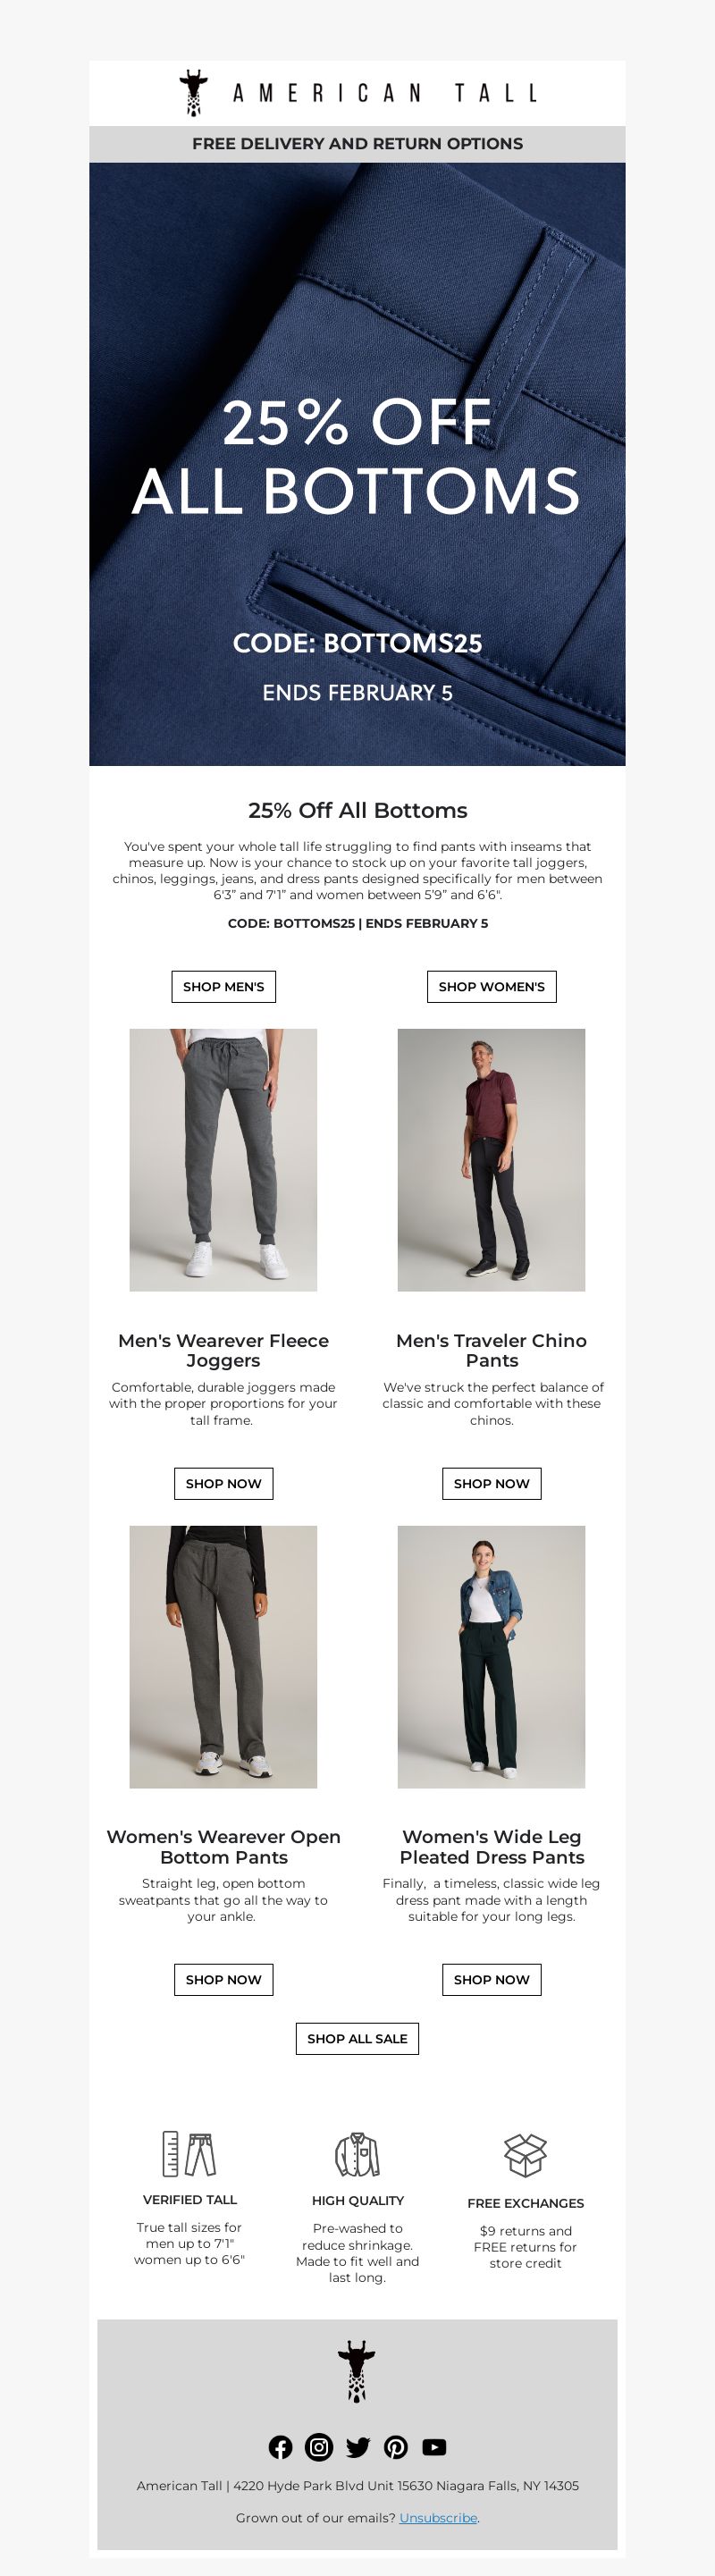This screenshot has height=2576, width=715.
Task: Open the Instagram social icon
Action: (319, 2446)
